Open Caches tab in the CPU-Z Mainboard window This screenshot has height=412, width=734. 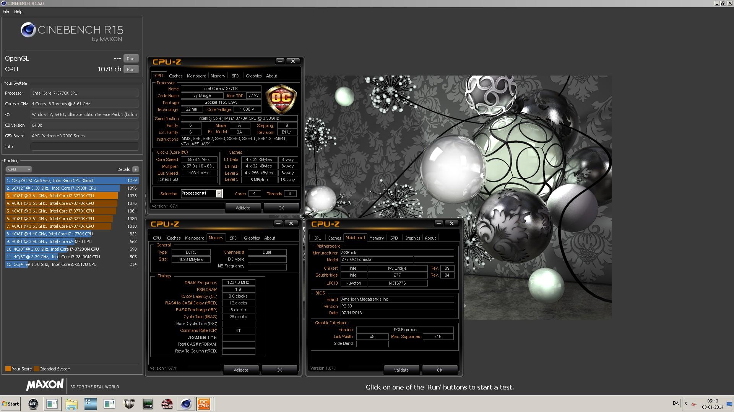334,238
